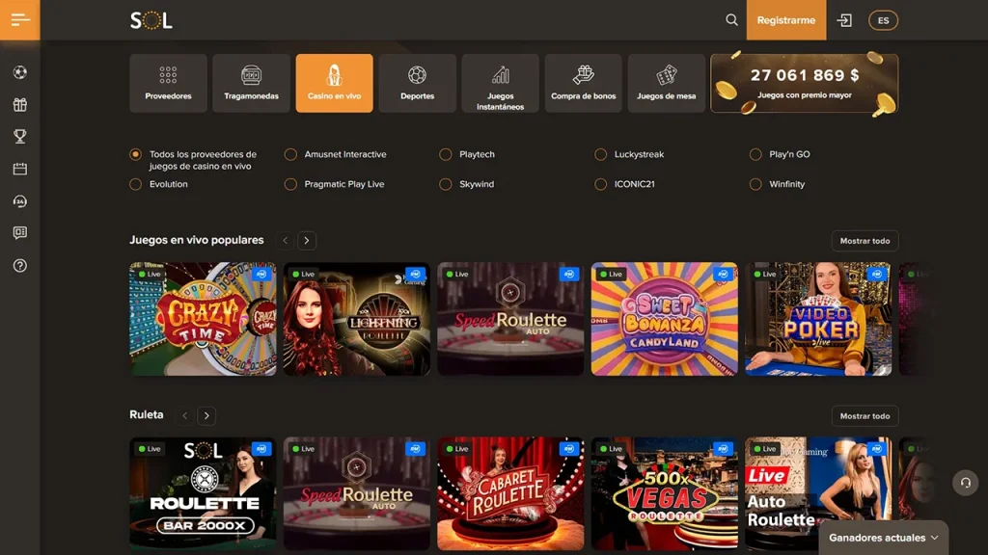Open 500x Vegas Roulette thumbnail
The image size is (988, 555).
pyautogui.click(x=664, y=494)
